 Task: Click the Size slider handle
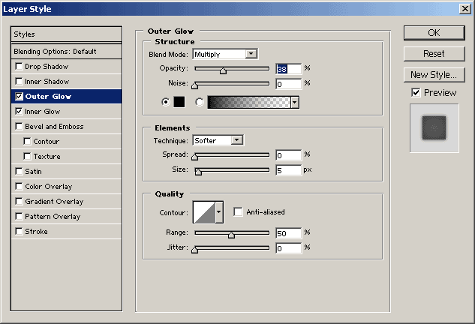pos(198,172)
